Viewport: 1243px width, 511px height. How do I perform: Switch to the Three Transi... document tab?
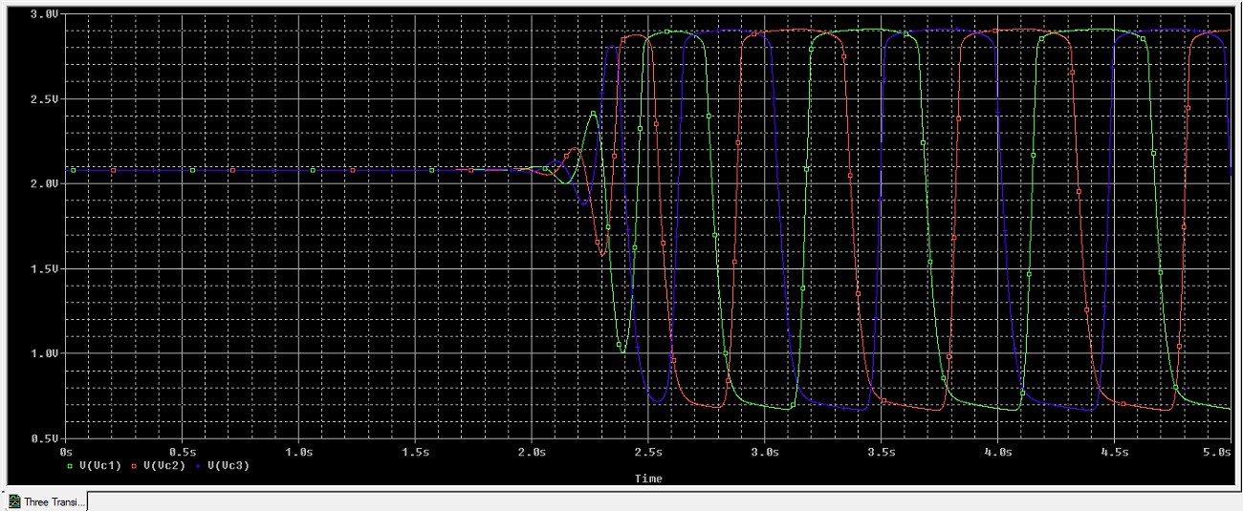47,501
